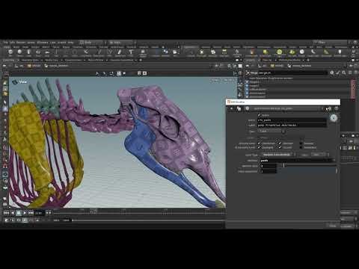Jump to the last frame in the playbar
The height and width of the screenshot is (269, 359).
[31, 213]
